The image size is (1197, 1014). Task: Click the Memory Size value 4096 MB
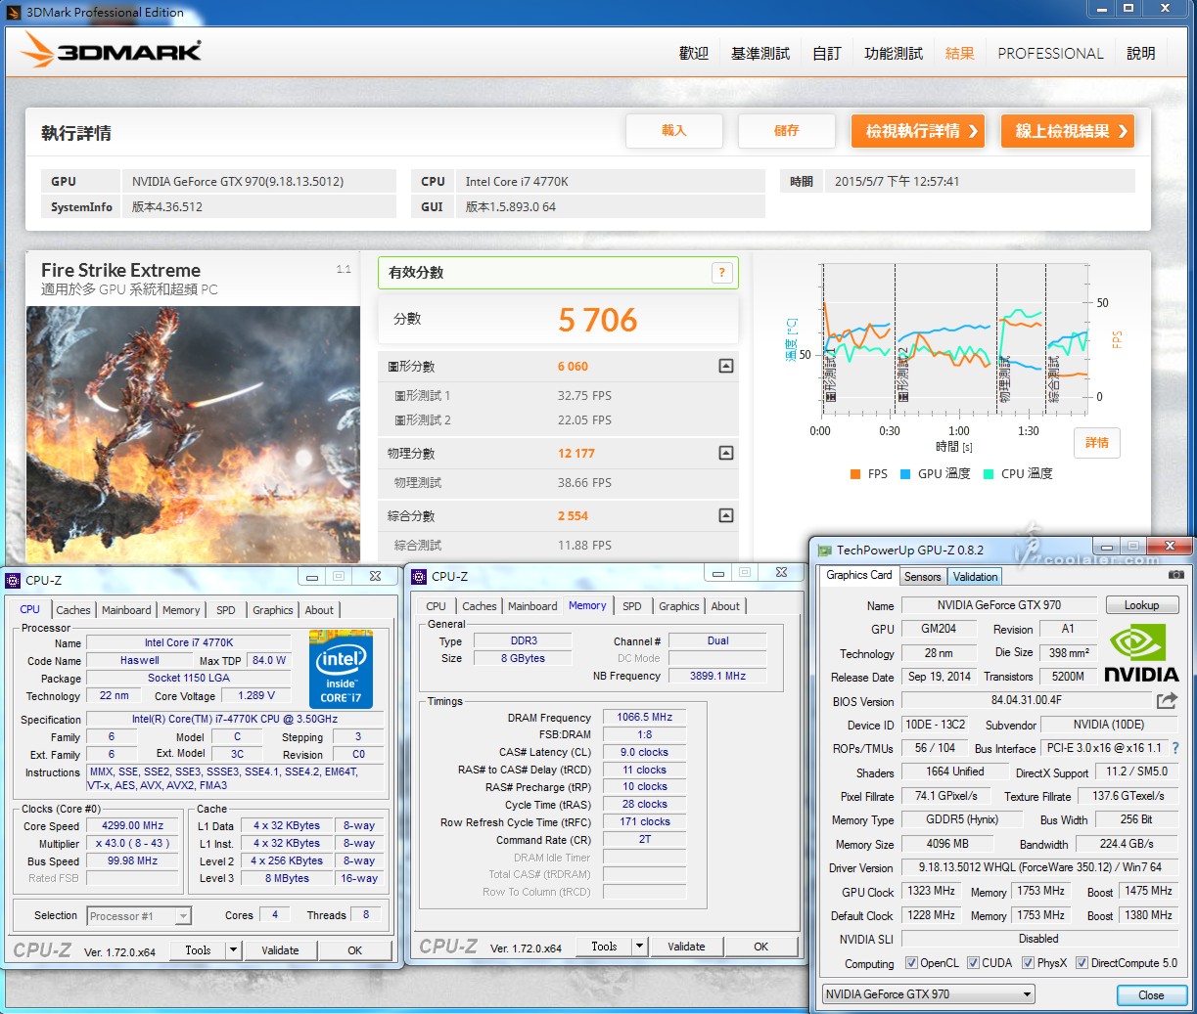[x=947, y=844]
